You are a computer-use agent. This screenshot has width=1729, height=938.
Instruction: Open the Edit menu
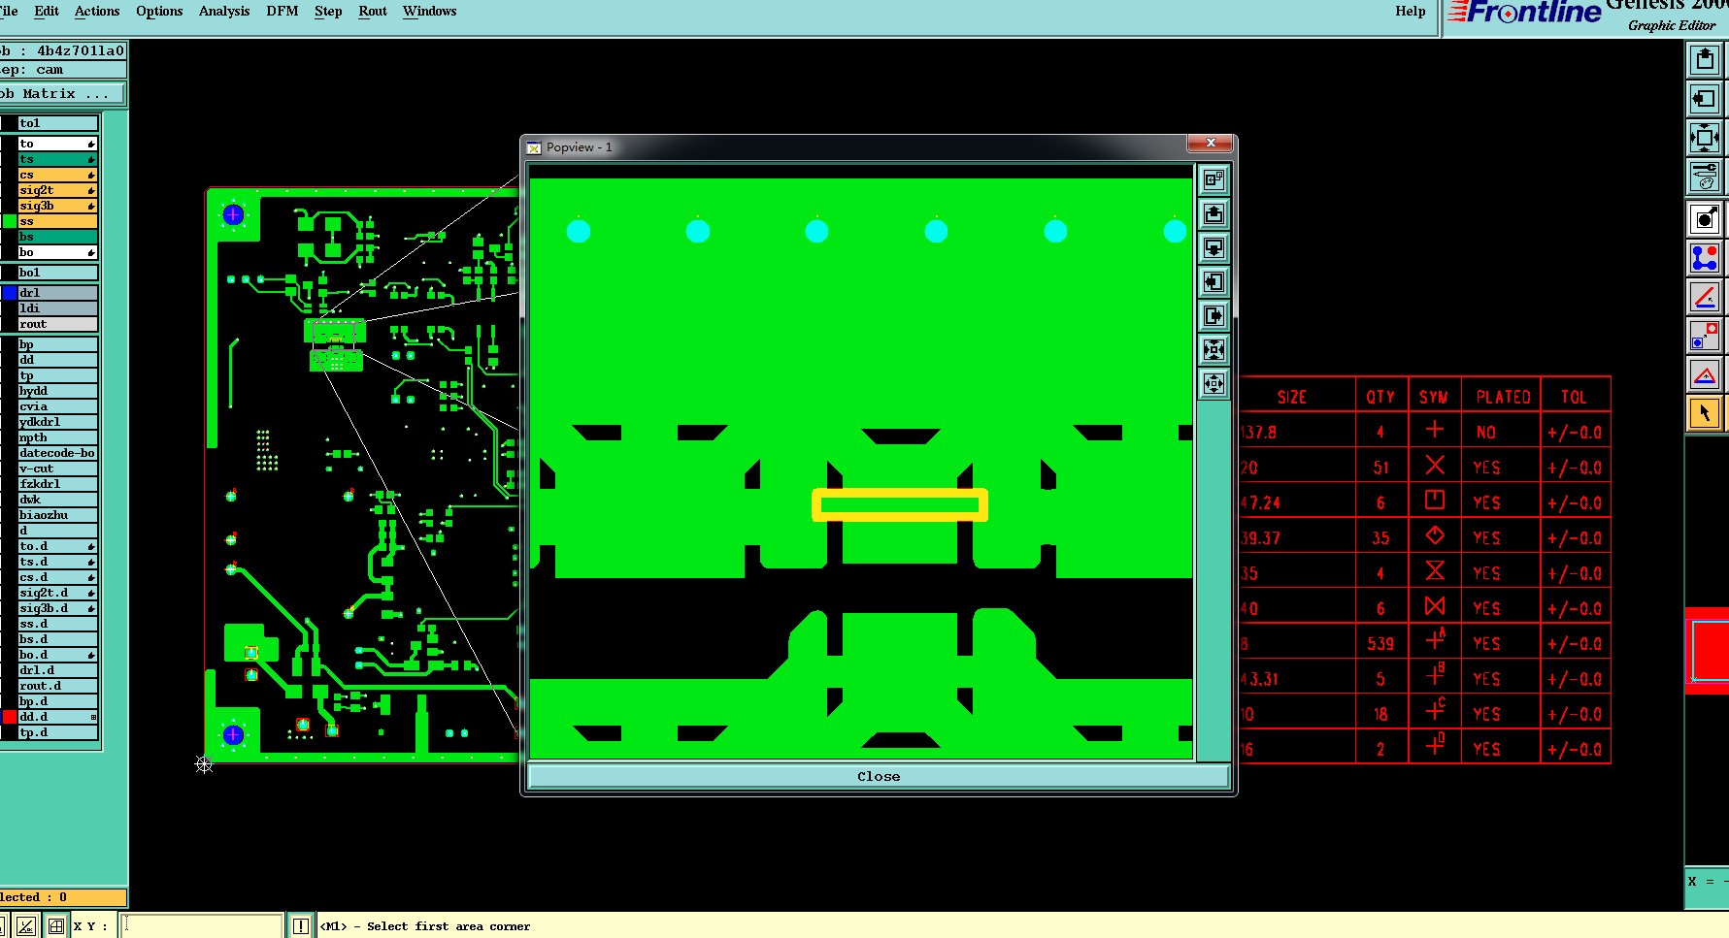(47, 12)
